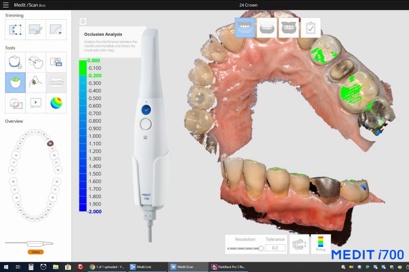The image size is (409, 272).
Task: Select tooth 46 in the Overview chart
Action: click(16, 198)
